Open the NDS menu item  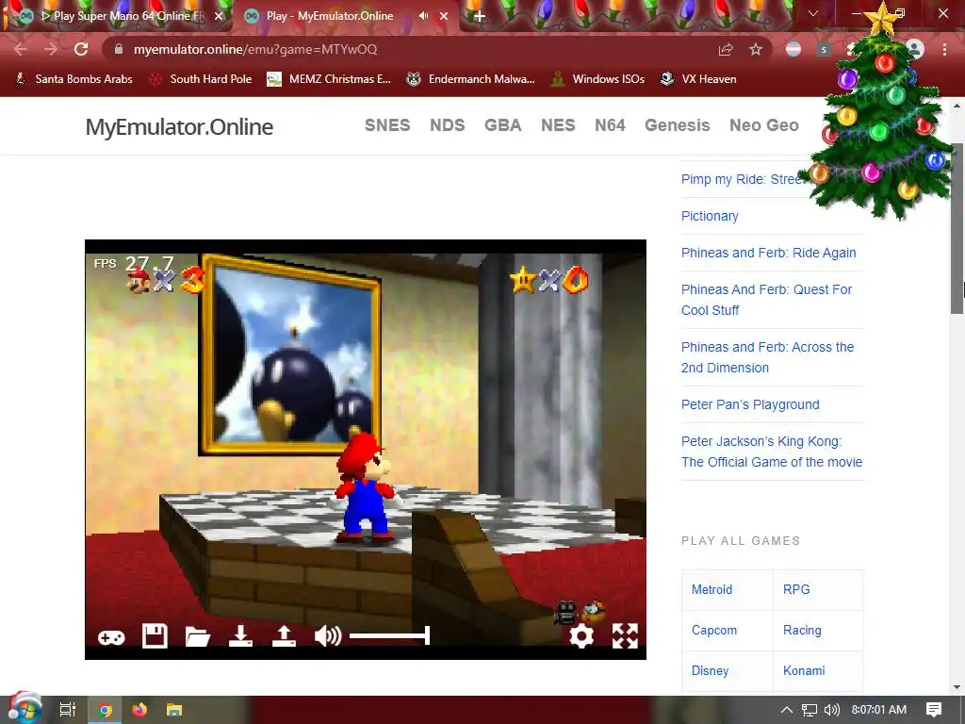448,125
